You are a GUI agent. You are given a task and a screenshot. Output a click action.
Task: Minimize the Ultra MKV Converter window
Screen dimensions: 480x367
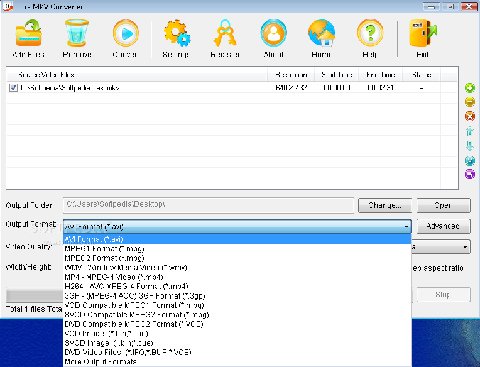[x=432, y=7]
